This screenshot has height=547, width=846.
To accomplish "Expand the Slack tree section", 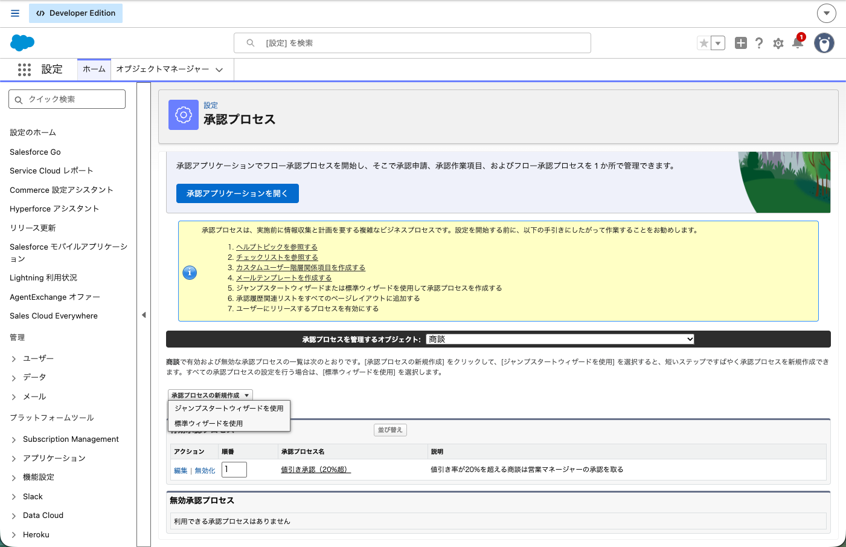I will (x=14, y=497).
